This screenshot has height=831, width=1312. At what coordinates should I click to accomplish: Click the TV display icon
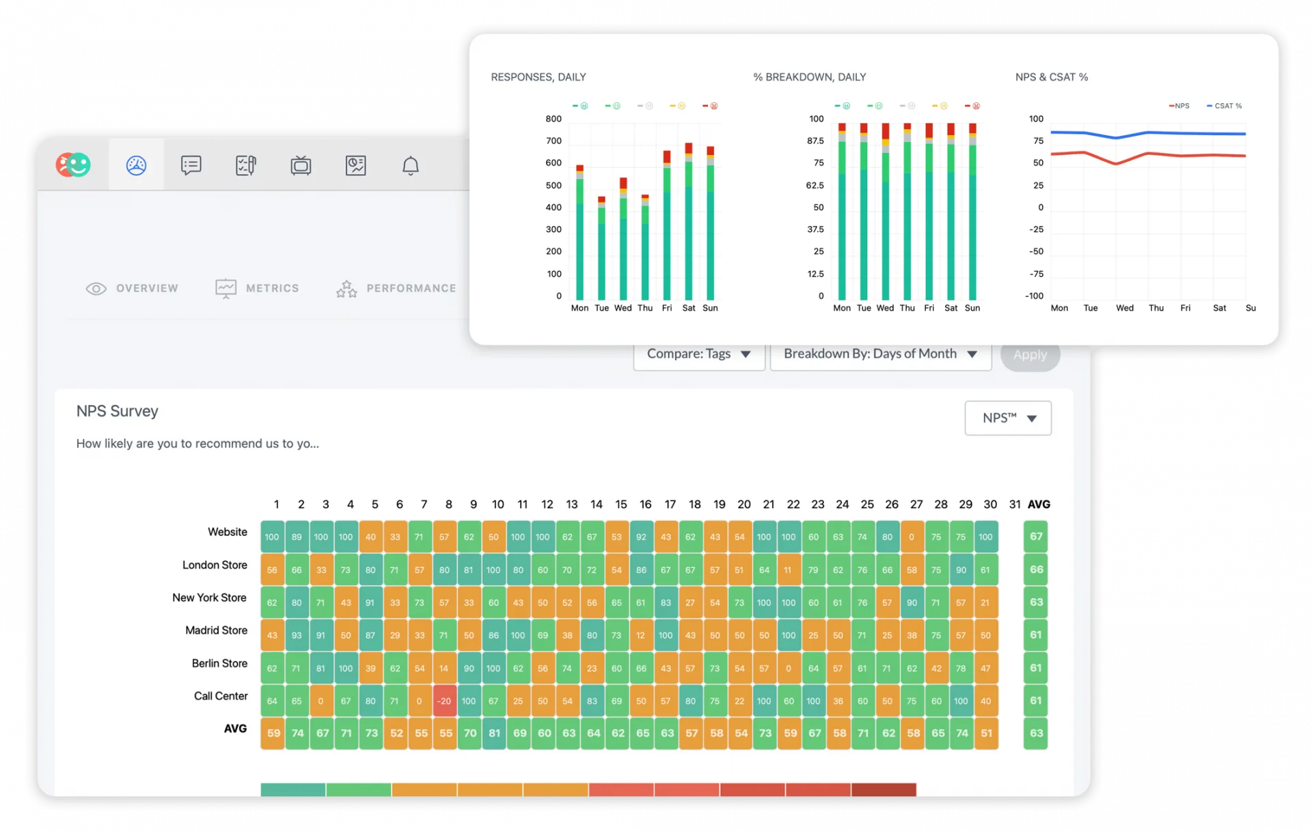tap(301, 165)
